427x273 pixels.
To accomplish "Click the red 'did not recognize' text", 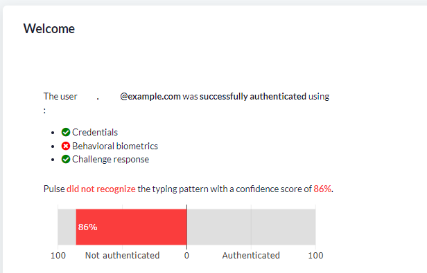I will [x=101, y=189].
